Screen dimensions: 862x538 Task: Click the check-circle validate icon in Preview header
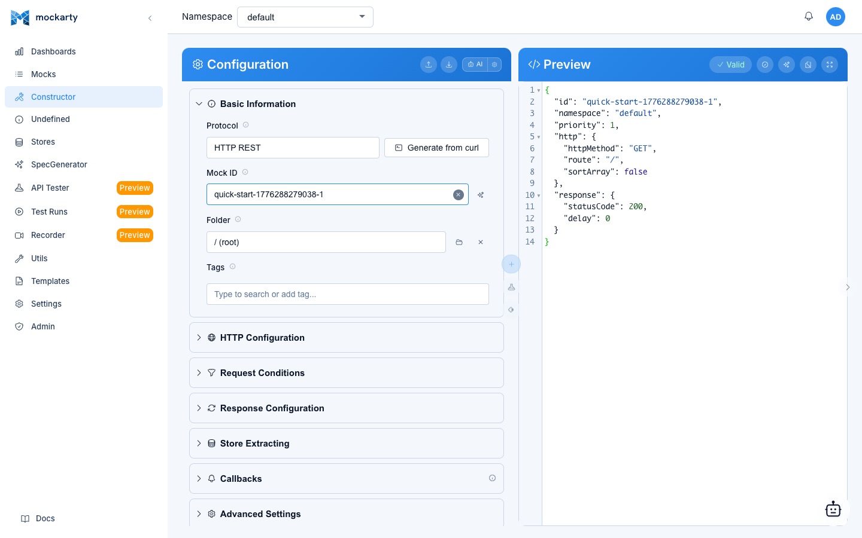765,65
